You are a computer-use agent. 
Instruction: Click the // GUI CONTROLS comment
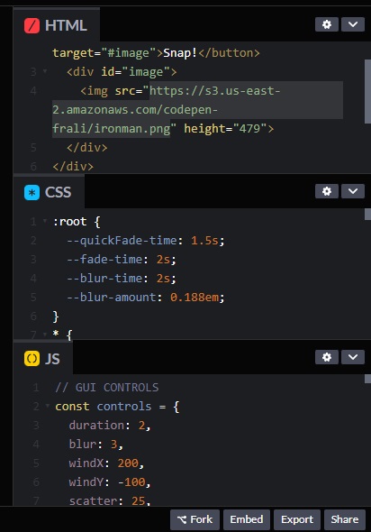pos(107,388)
